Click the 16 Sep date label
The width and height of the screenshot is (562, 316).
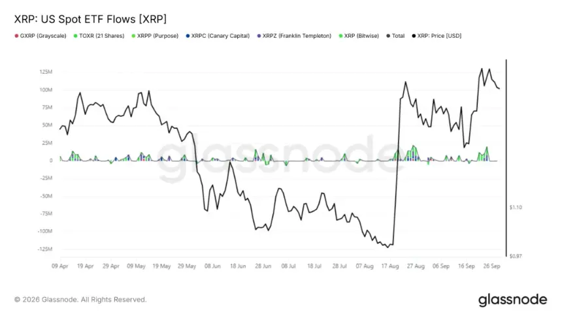pos(467,266)
